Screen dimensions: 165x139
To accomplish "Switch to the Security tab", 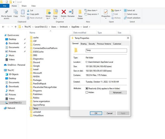I will pyautogui.click(x=92, y=44).
